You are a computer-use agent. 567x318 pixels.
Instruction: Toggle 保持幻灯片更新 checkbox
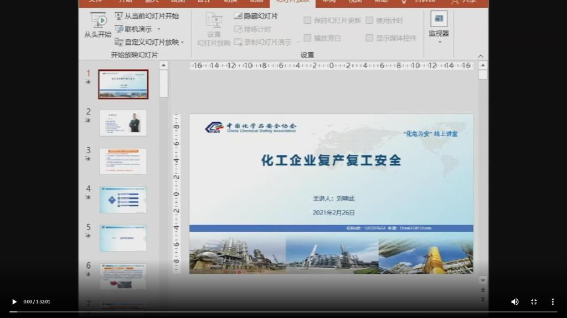(307, 20)
